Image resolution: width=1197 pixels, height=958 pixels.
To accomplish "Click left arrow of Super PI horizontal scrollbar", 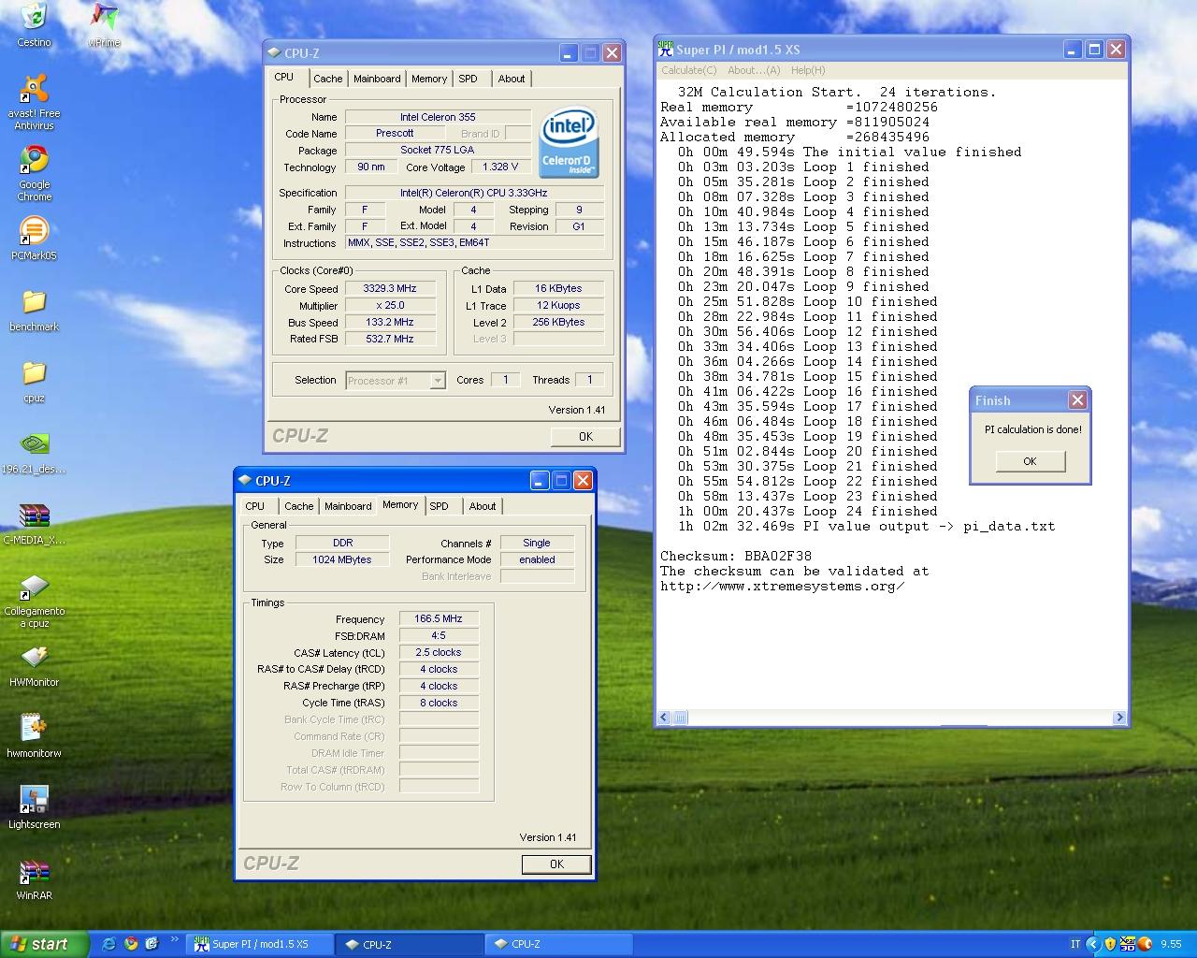I will click(x=664, y=718).
